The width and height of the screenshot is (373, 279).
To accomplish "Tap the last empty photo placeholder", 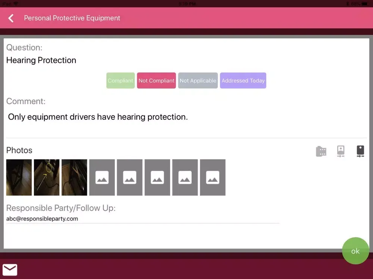I will (x=213, y=177).
